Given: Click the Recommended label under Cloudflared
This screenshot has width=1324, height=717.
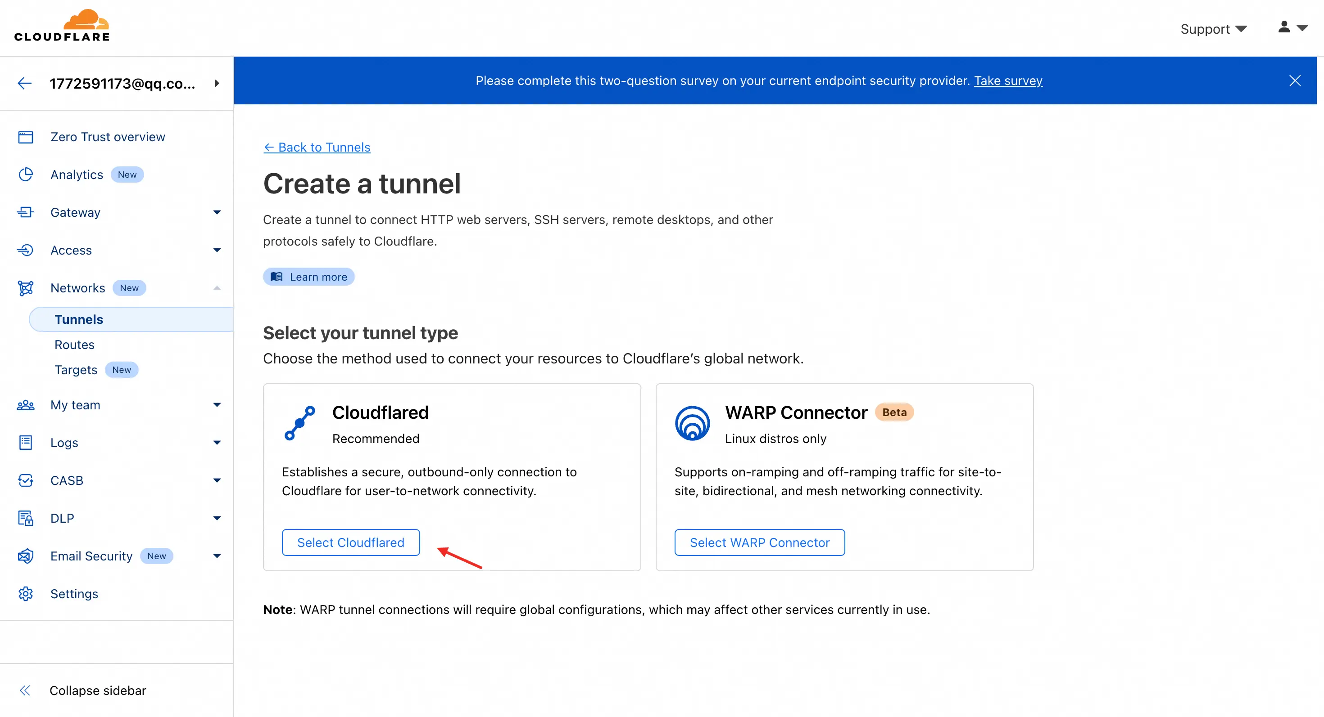Looking at the screenshot, I should point(376,439).
